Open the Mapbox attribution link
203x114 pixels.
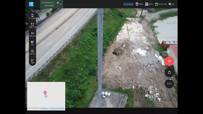44,108
